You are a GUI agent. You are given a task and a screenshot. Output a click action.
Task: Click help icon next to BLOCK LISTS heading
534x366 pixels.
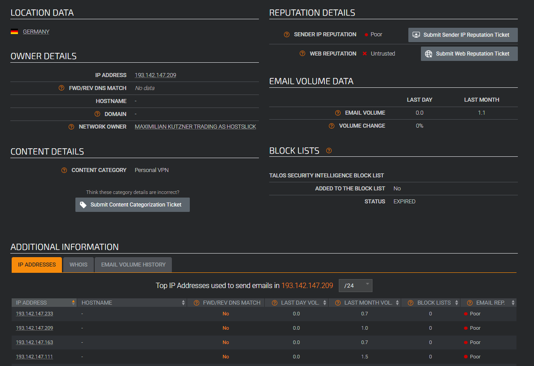(x=329, y=151)
